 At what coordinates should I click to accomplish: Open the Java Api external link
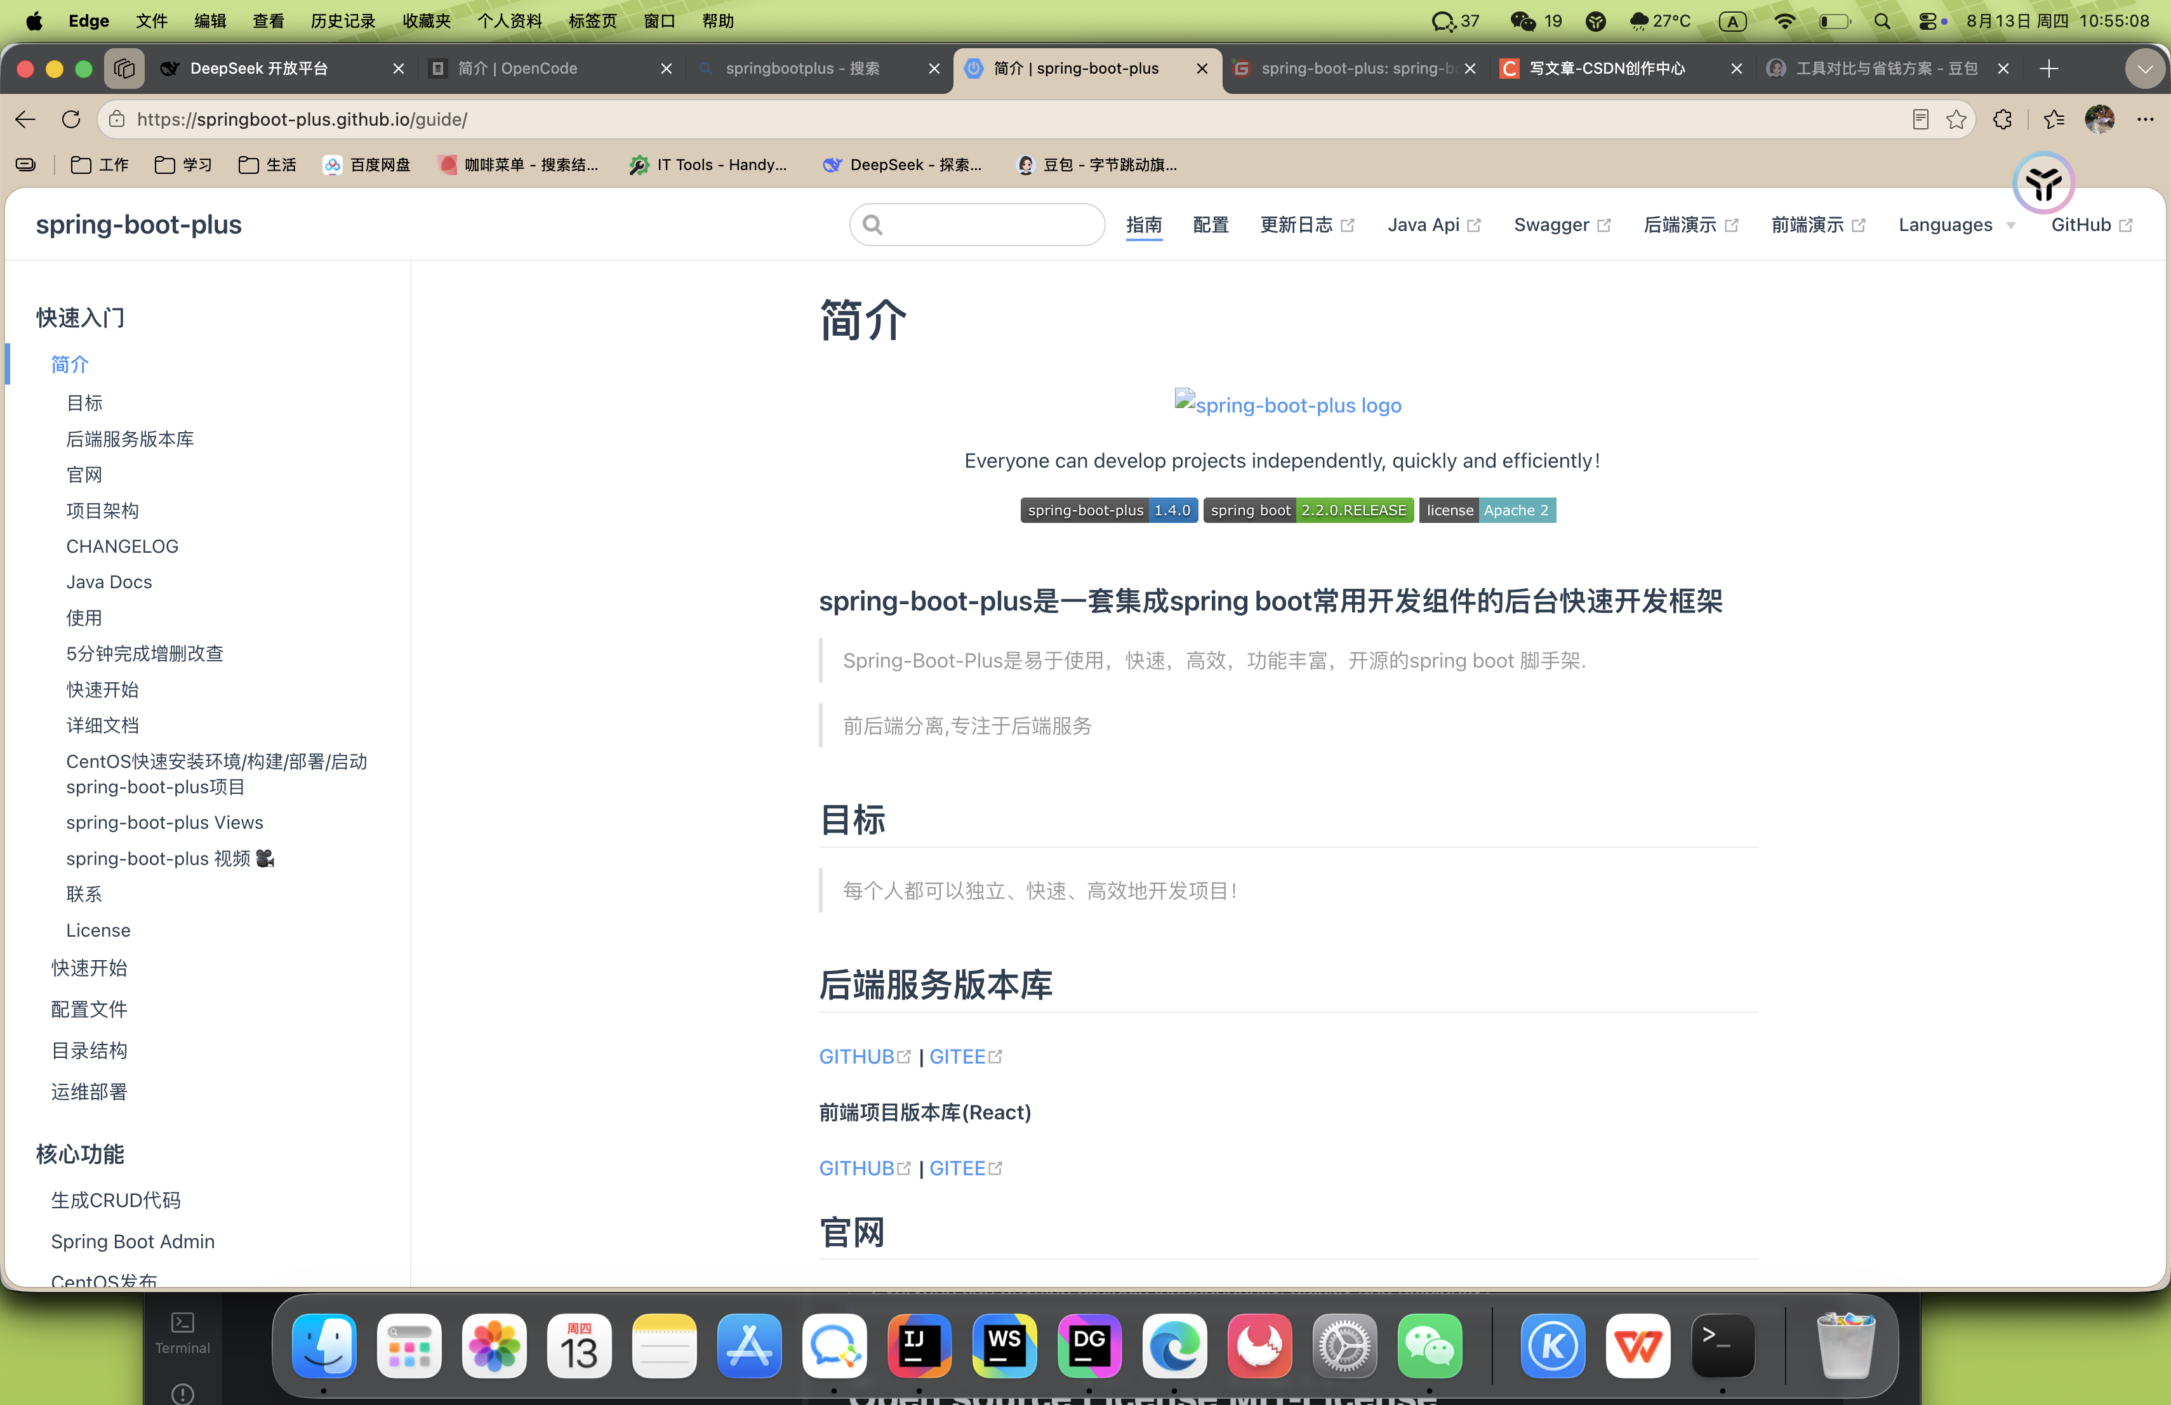pos(1434,225)
